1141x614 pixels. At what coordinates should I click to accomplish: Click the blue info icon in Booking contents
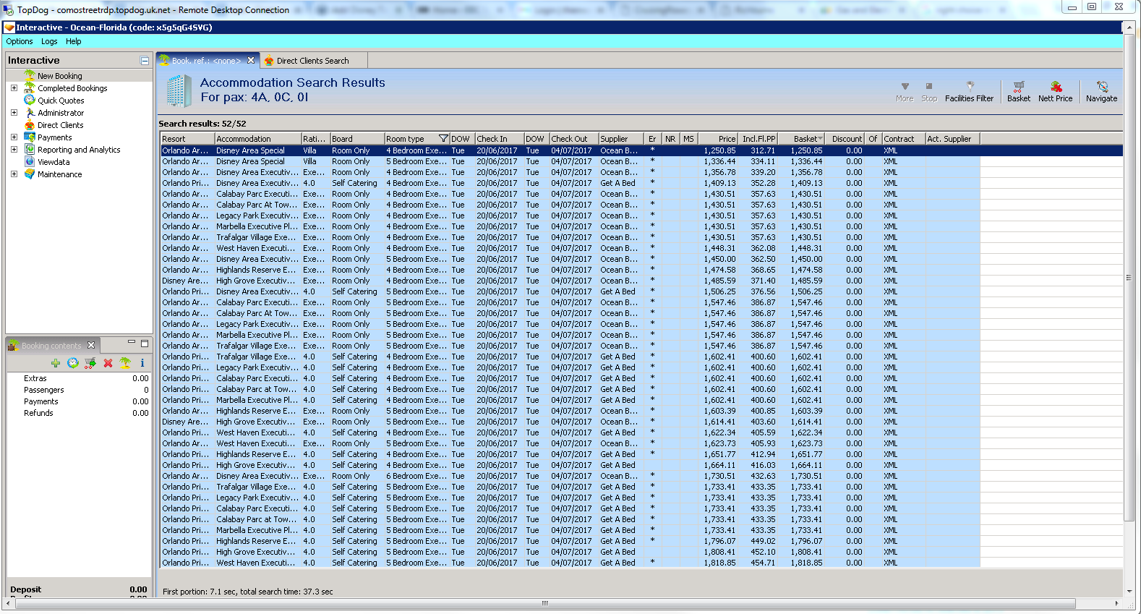(142, 363)
